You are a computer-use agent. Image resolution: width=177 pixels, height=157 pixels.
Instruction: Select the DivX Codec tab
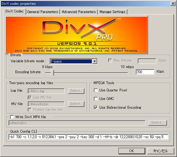tap(15, 11)
